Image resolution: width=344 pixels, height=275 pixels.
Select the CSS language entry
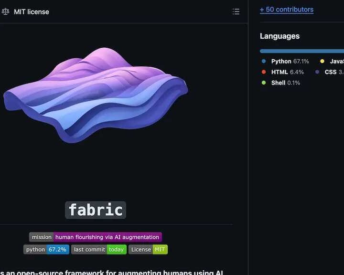tap(333, 72)
